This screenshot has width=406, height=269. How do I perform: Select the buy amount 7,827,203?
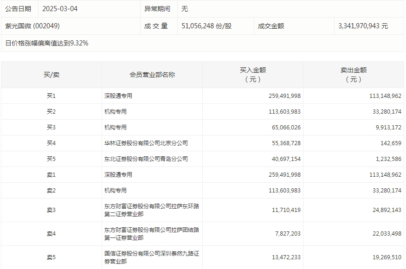point(288,234)
